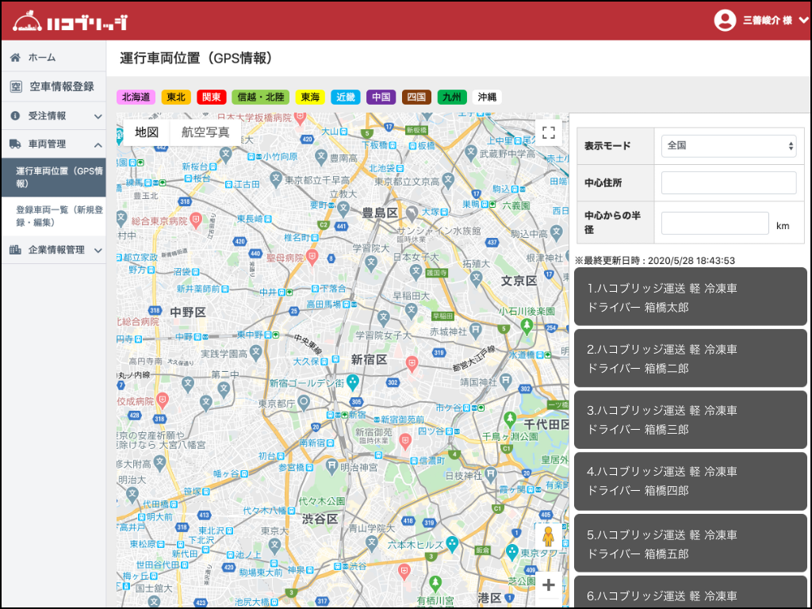Focus the 中心からの半径 km input
This screenshot has height=609, width=812.
714,223
